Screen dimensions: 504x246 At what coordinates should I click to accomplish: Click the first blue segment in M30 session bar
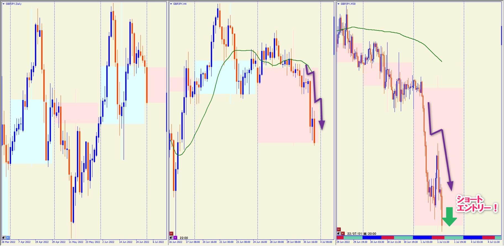point(372,238)
